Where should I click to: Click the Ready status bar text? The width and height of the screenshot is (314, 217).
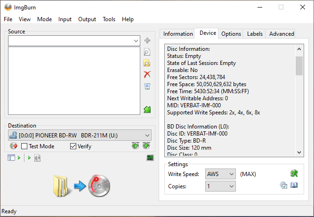(9, 211)
